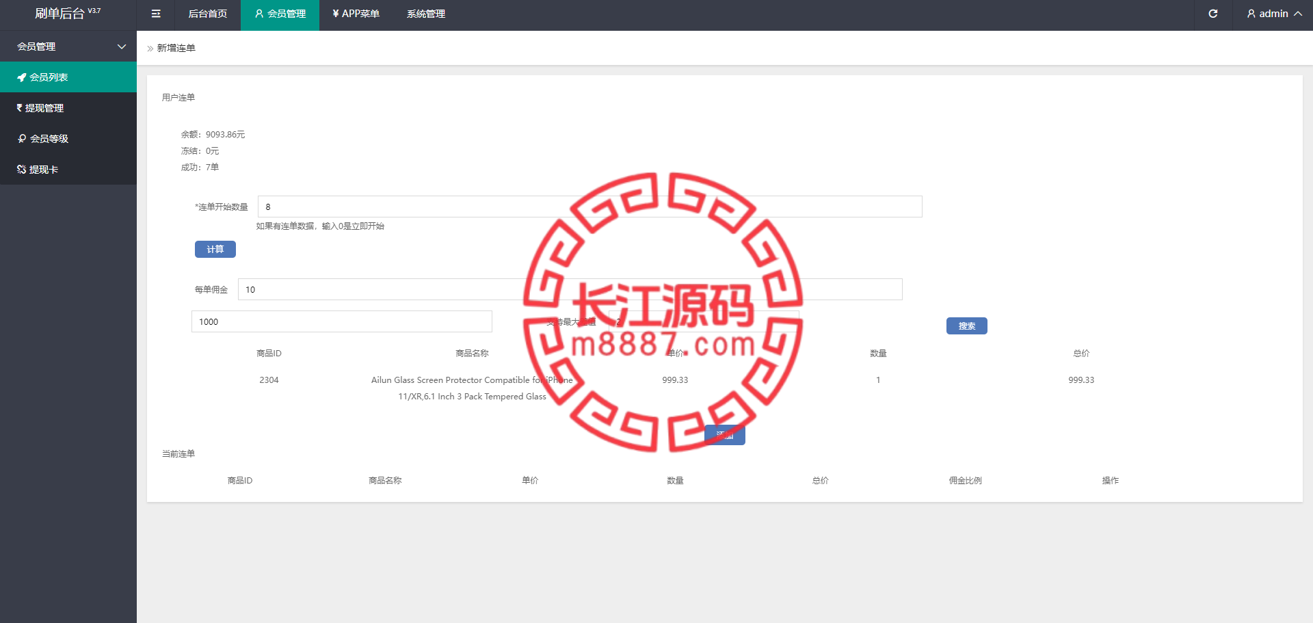Click the 999.33 value under 总价
This screenshot has height=623, width=1313.
point(1081,380)
